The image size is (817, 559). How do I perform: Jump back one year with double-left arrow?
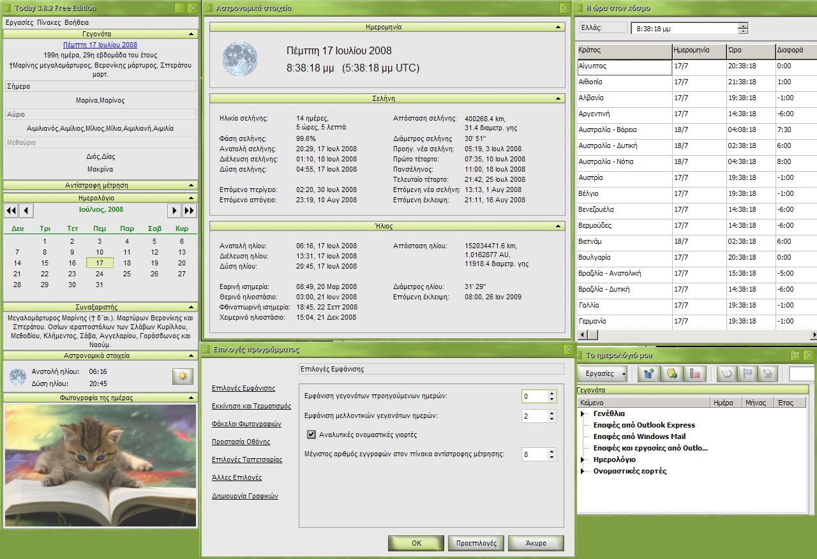pos(11,210)
